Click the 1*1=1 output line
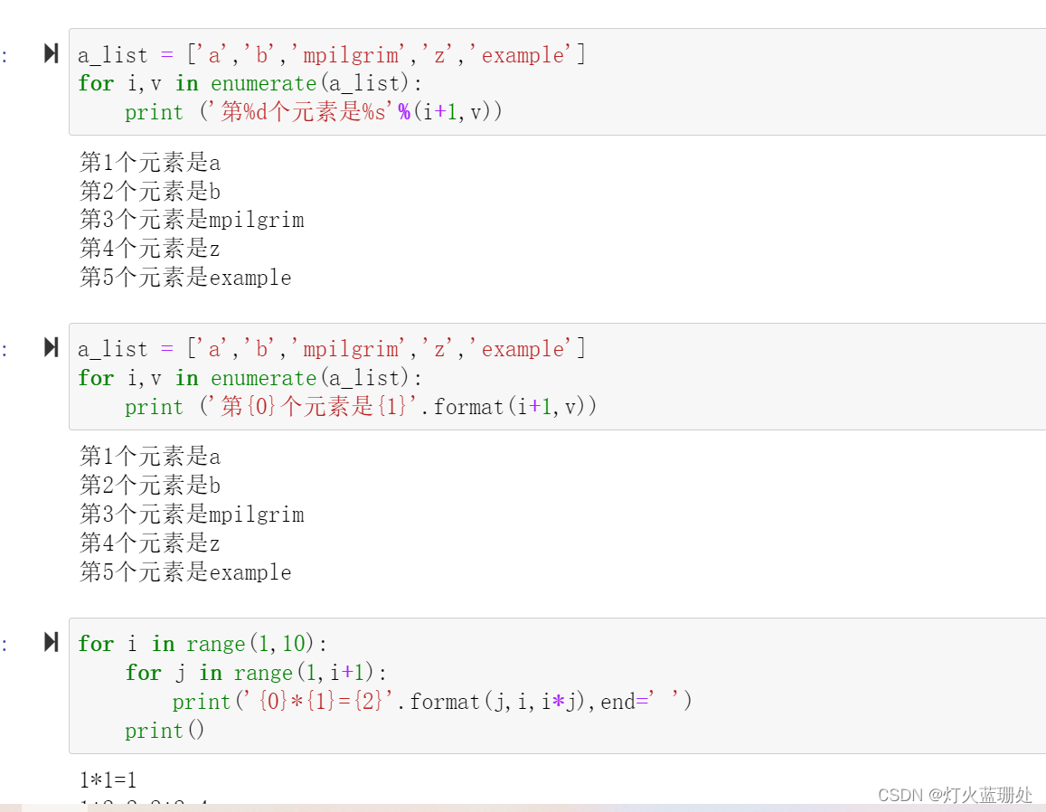Image resolution: width=1046 pixels, height=812 pixels. click(107, 779)
